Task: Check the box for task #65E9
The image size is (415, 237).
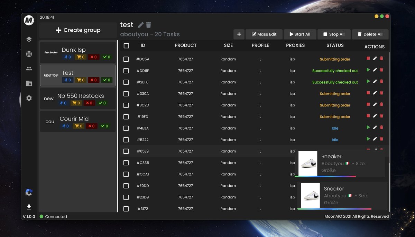Action: (x=126, y=151)
